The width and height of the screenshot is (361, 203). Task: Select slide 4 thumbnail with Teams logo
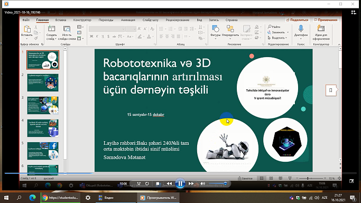click(43, 128)
